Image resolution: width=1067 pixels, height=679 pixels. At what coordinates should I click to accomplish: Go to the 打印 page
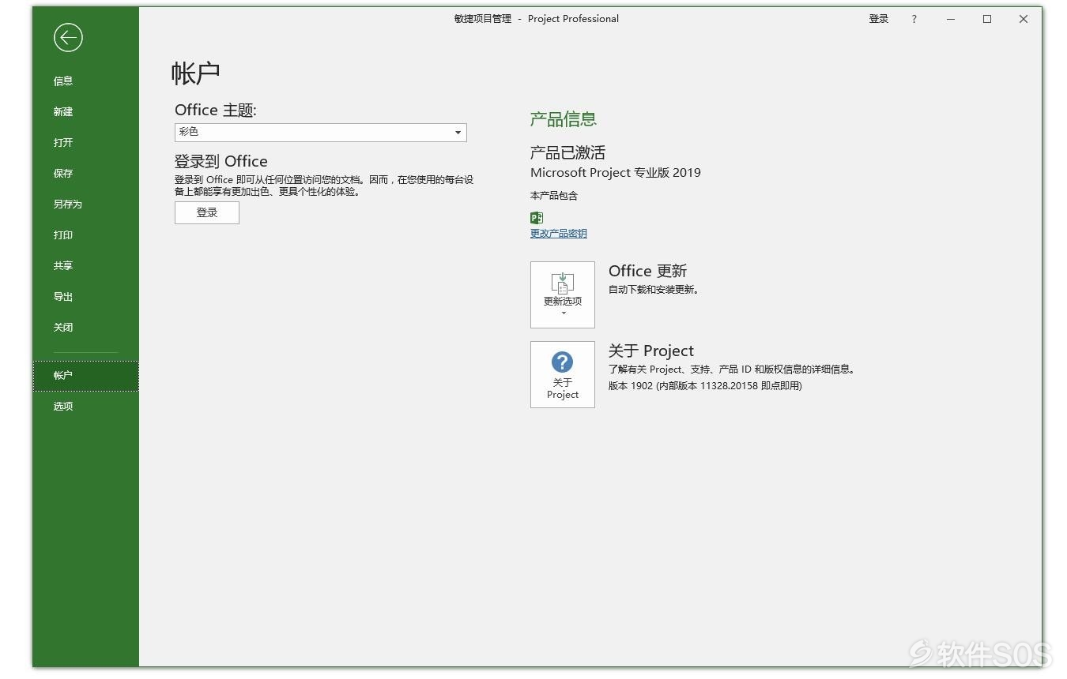[x=85, y=234]
